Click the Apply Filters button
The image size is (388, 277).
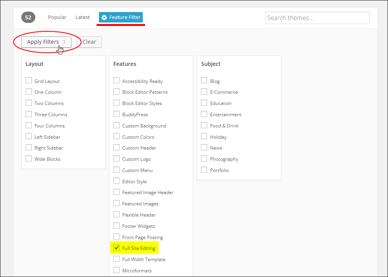tap(46, 42)
